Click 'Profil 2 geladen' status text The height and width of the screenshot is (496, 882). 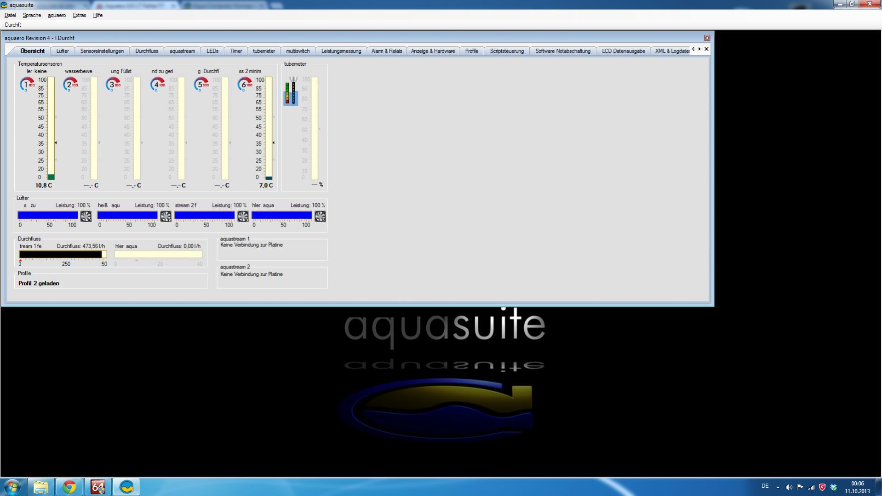[x=39, y=283]
